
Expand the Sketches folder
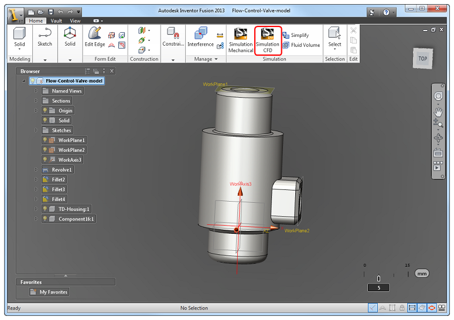(x=36, y=130)
